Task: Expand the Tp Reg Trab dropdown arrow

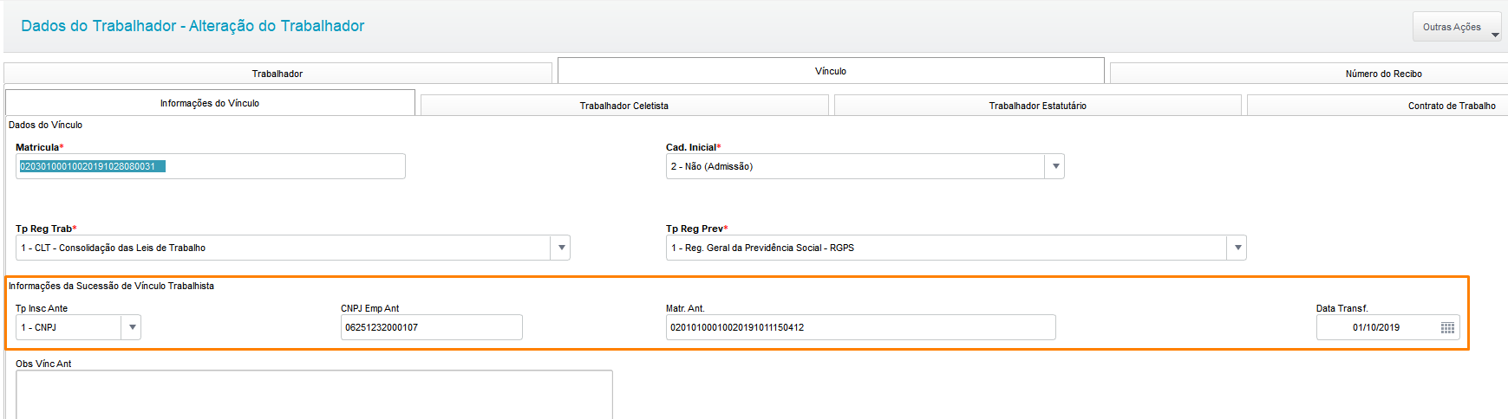Action: [x=561, y=248]
